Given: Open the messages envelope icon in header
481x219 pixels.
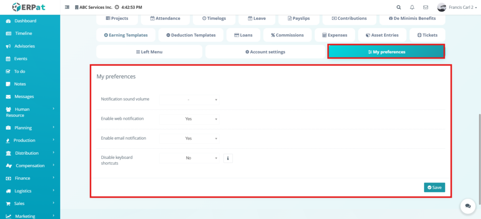Looking at the screenshot, I should 426,8.
